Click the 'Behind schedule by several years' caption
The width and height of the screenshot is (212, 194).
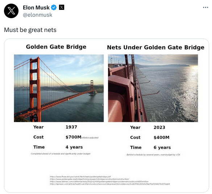(153, 155)
